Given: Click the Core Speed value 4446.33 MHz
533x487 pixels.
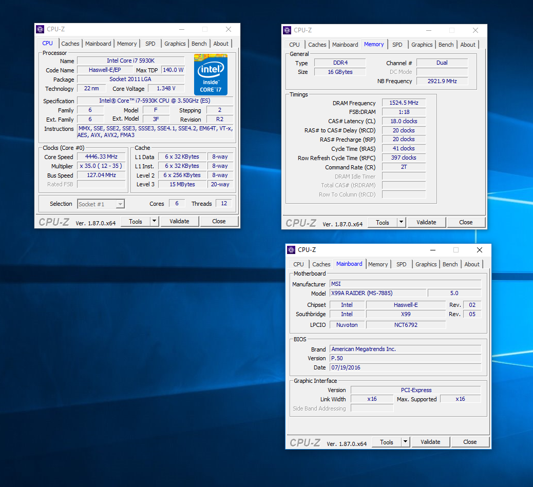Looking at the screenshot, I should [101, 157].
